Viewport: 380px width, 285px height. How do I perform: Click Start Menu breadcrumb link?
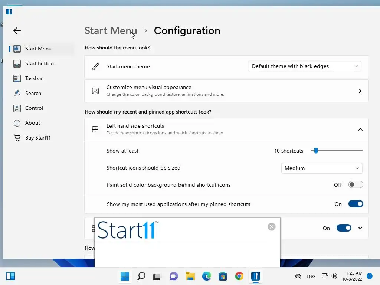click(x=111, y=31)
